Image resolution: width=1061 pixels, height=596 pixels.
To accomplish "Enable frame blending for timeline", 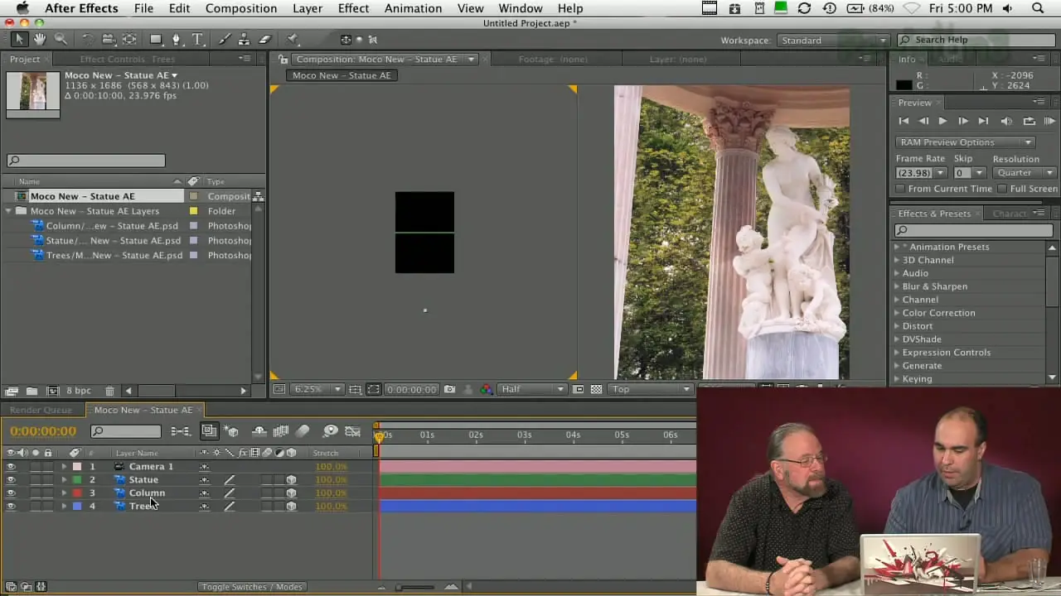I will click(281, 431).
